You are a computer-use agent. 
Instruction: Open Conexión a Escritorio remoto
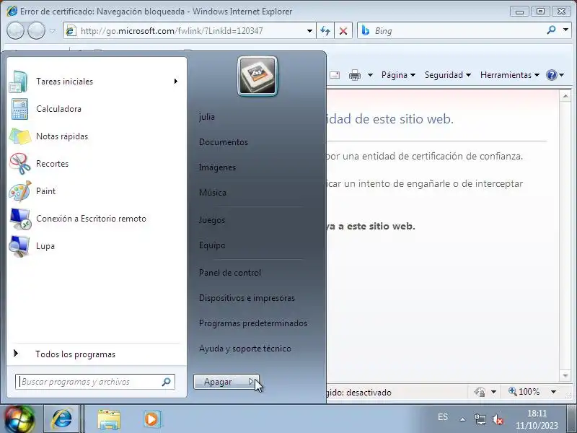(95, 219)
